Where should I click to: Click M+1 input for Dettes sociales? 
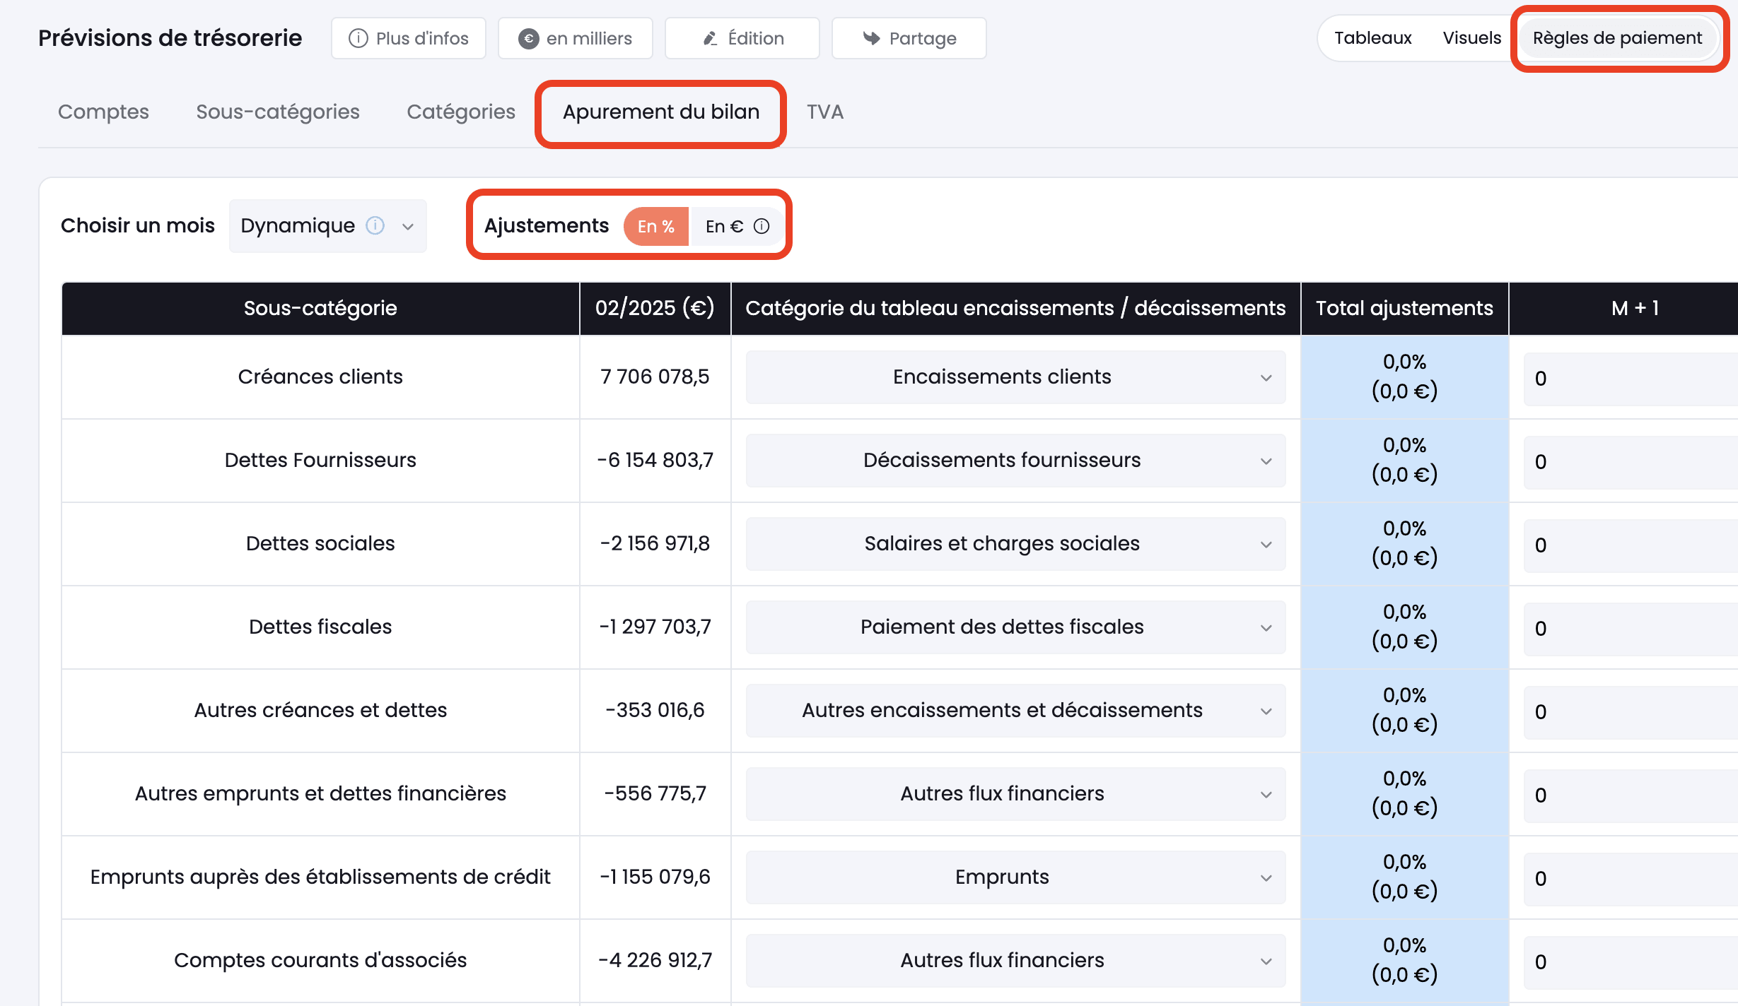[1631, 545]
